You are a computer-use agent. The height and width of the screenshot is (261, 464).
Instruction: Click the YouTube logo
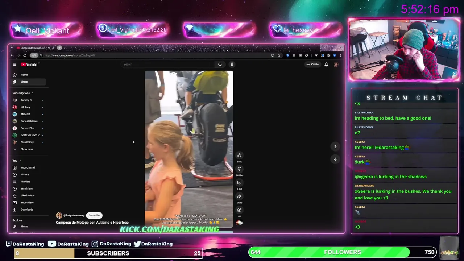point(30,65)
